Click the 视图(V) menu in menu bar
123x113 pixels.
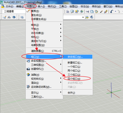pos(31,6)
